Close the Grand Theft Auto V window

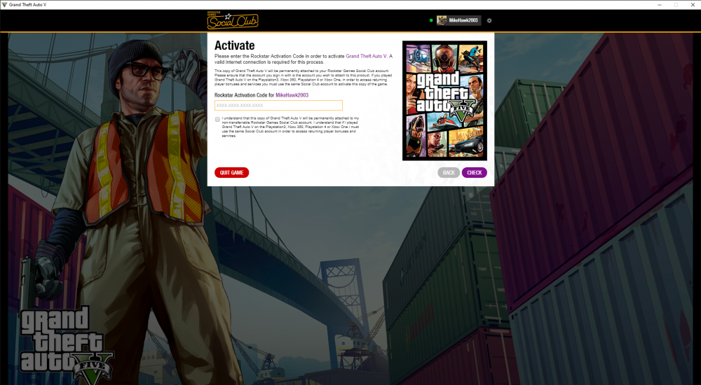pyautogui.click(x=693, y=4)
